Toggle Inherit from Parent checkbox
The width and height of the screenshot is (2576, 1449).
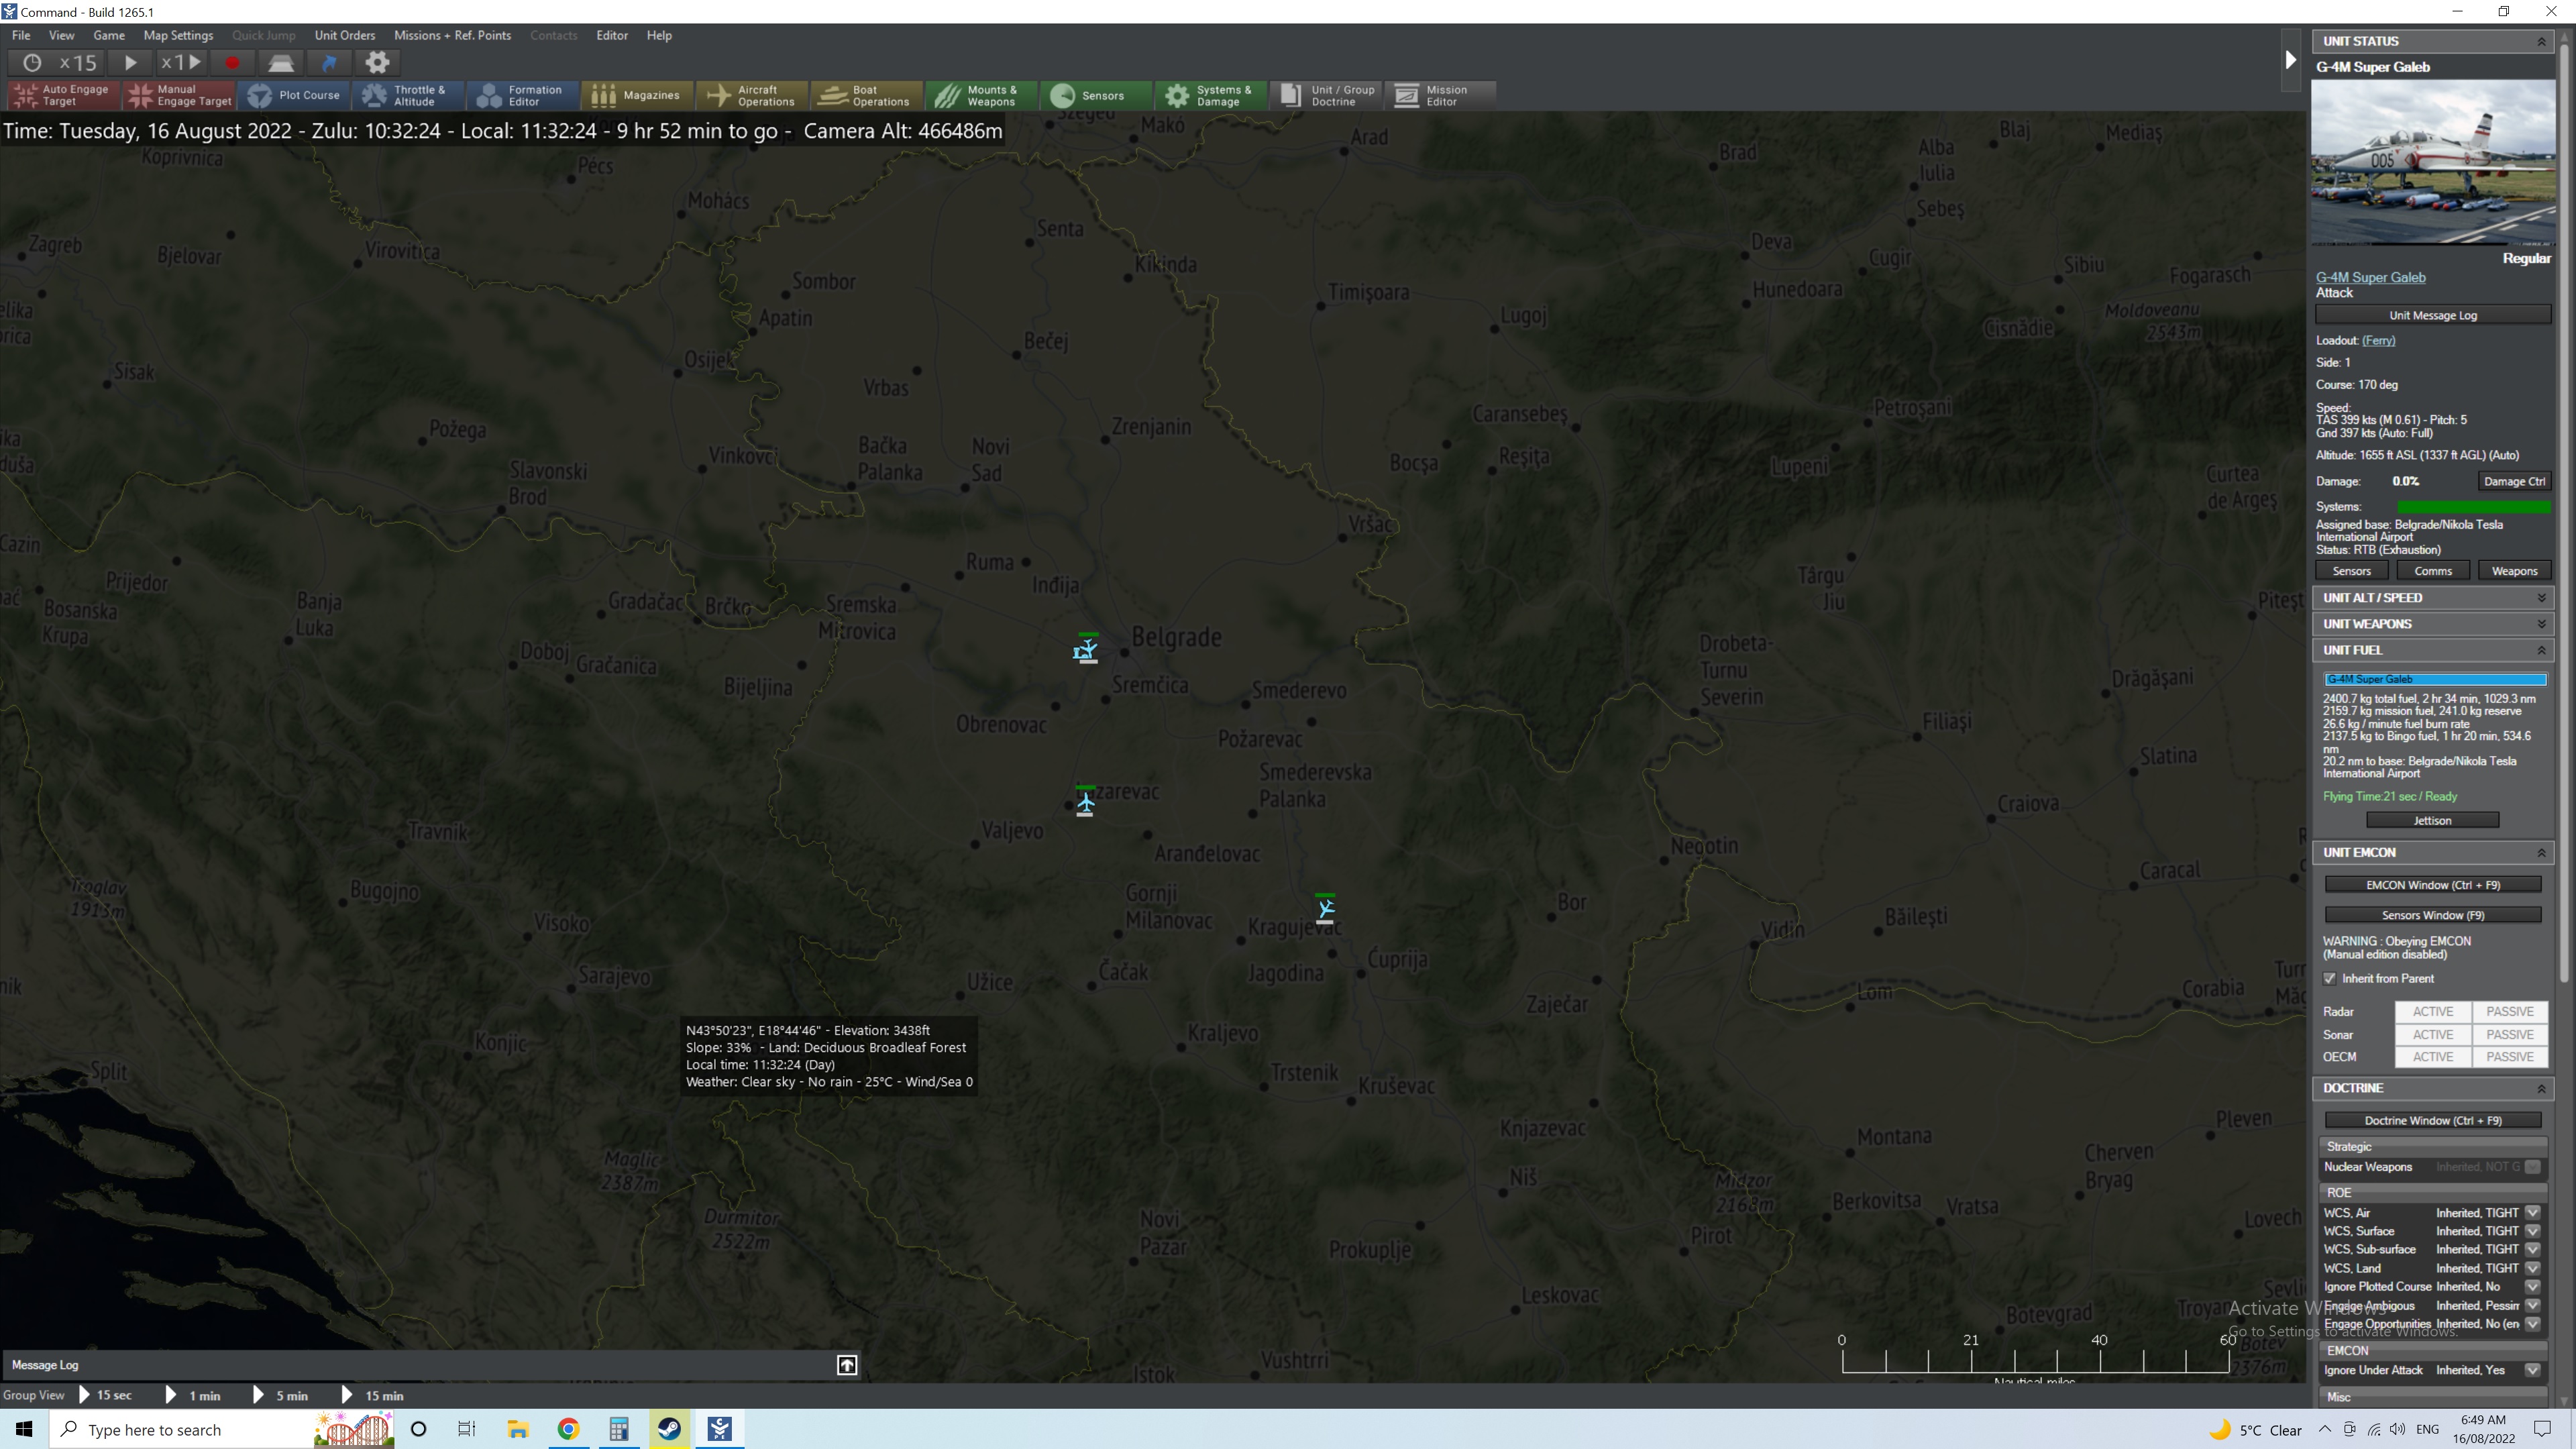tap(2330, 978)
